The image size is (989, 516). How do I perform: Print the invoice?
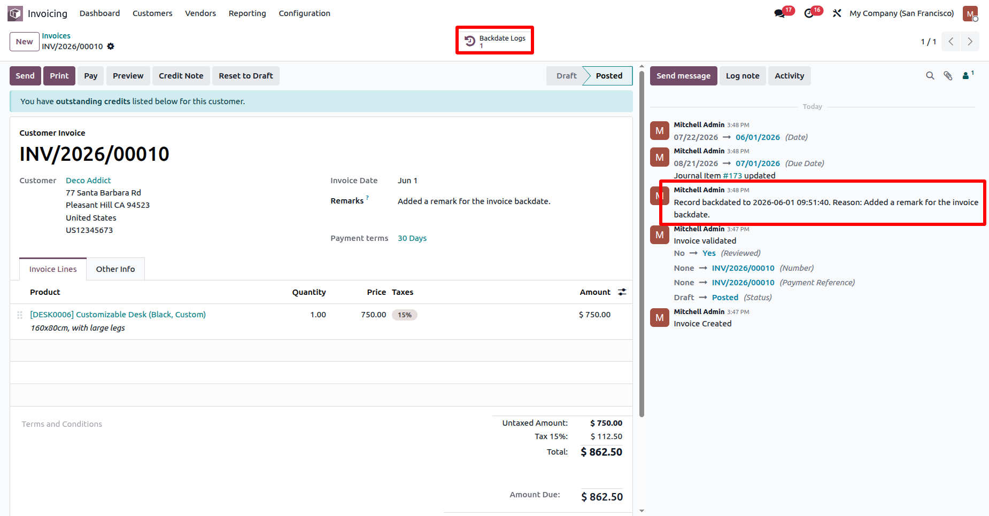[x=59, y=76]
